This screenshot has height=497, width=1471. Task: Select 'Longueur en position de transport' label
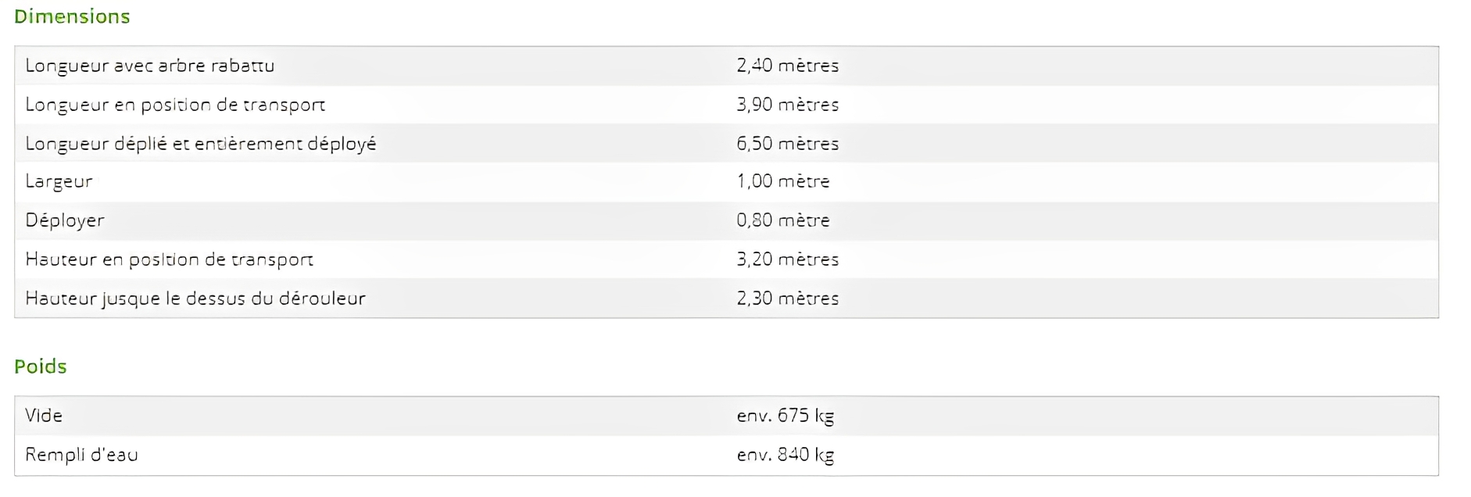(175, 105)
